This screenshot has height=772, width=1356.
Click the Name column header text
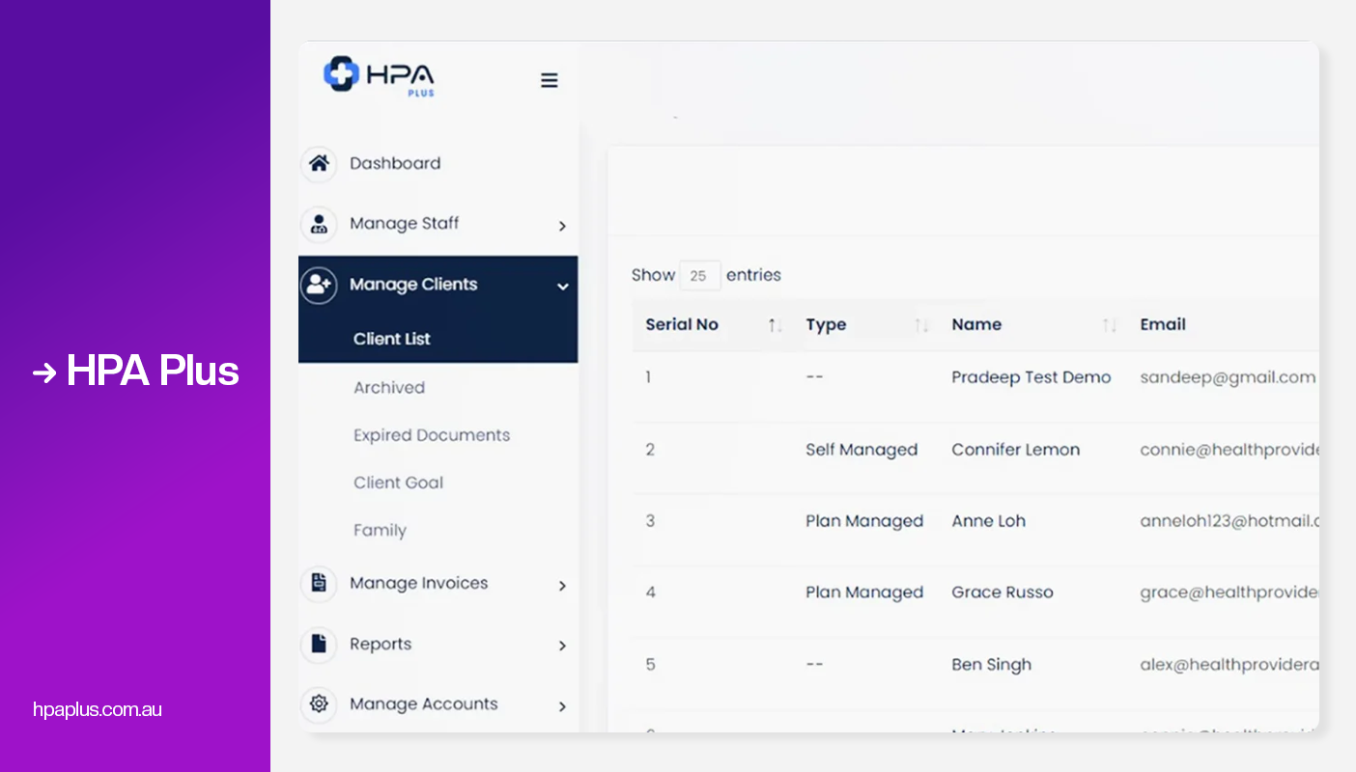point(976,324)
